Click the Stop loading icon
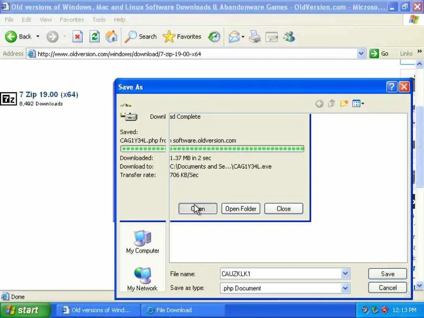Image resolution: width=424 pixels, height=318 pixels. [x=77, y=36]
